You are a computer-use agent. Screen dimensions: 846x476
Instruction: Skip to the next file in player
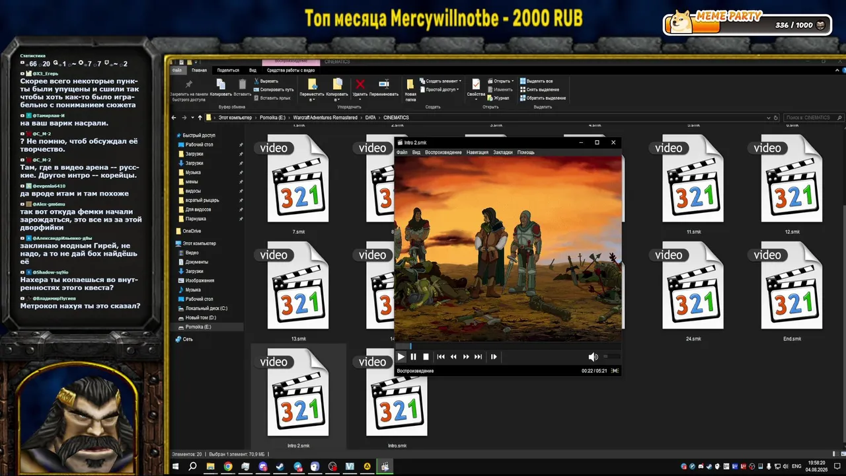478,357
